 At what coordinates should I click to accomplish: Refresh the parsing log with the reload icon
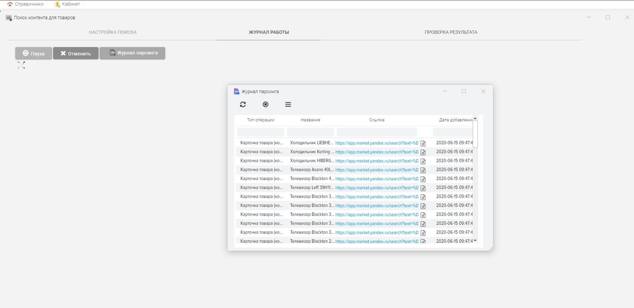click(x=243, y=104)
